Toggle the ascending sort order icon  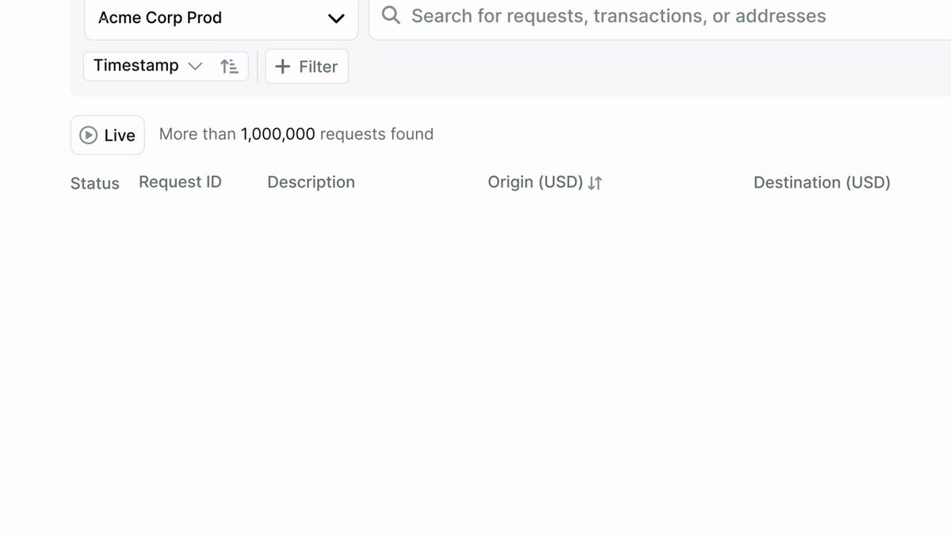229,67
